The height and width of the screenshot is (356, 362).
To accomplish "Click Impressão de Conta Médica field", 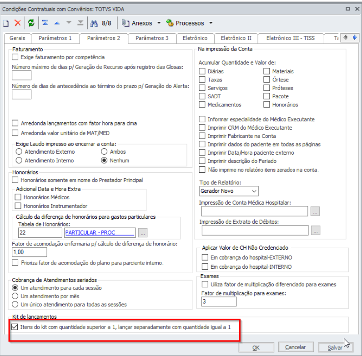I will click(255, 211).
